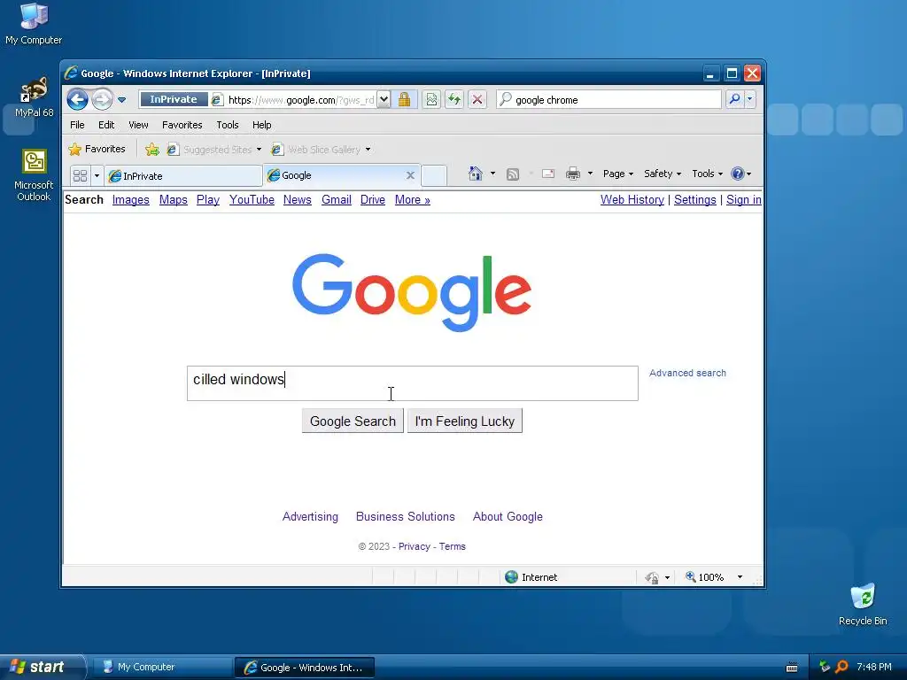Select the MyPal 68 desktop icon
Screen dimensions: 907x680
tap(35, 97)
